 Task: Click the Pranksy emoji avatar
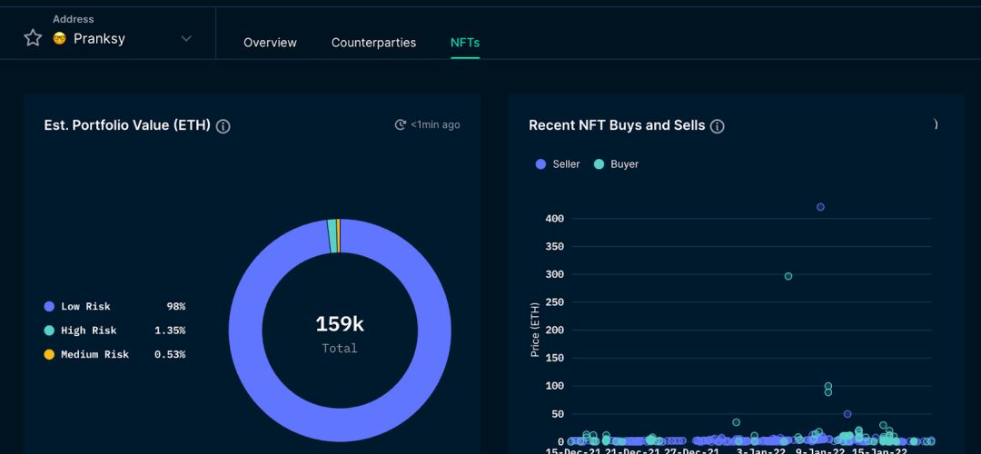click(60, 38)
